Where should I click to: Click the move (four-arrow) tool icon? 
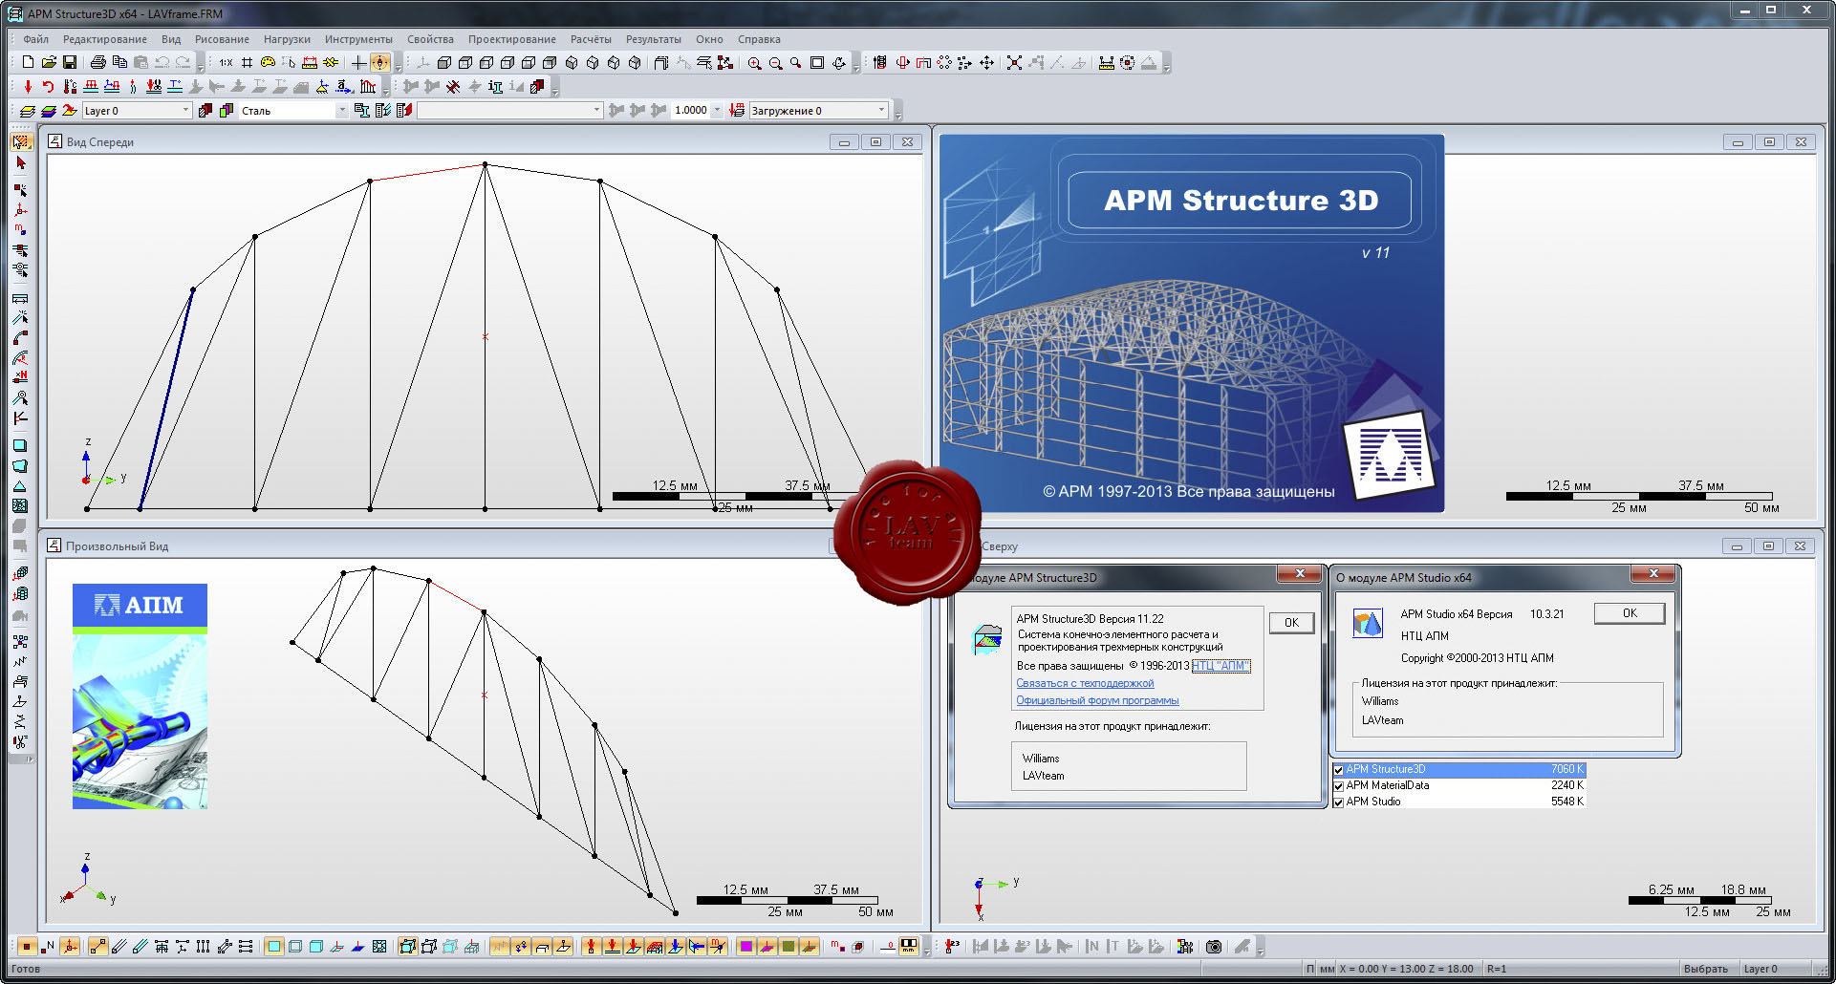pos(986,63)
